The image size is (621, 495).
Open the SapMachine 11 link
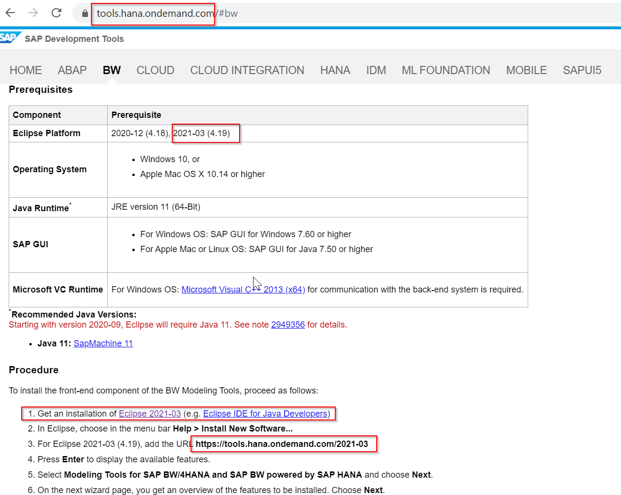coord(103,343)
